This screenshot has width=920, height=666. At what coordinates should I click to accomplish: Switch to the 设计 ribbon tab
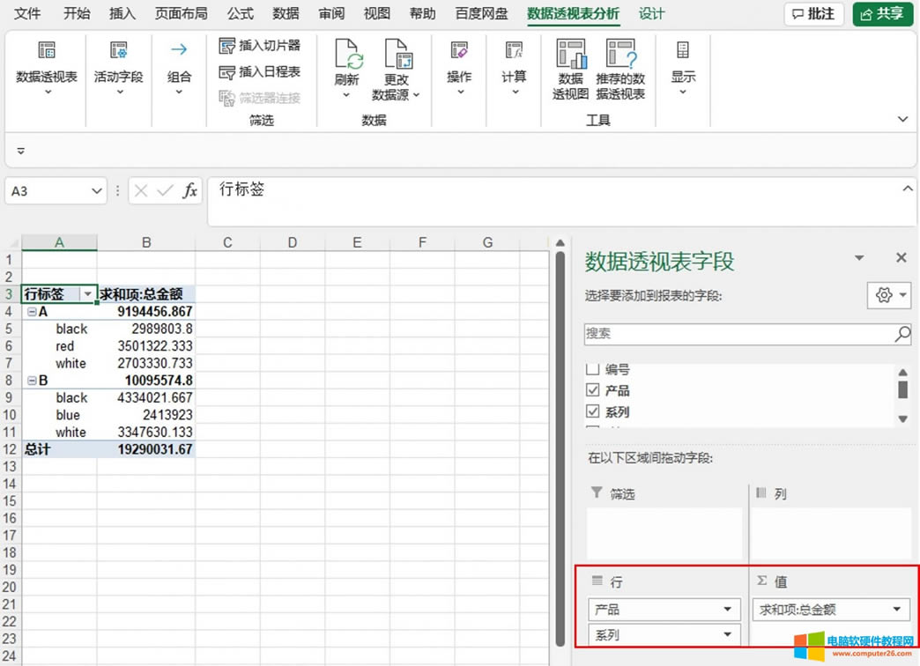tap(651, 14)
